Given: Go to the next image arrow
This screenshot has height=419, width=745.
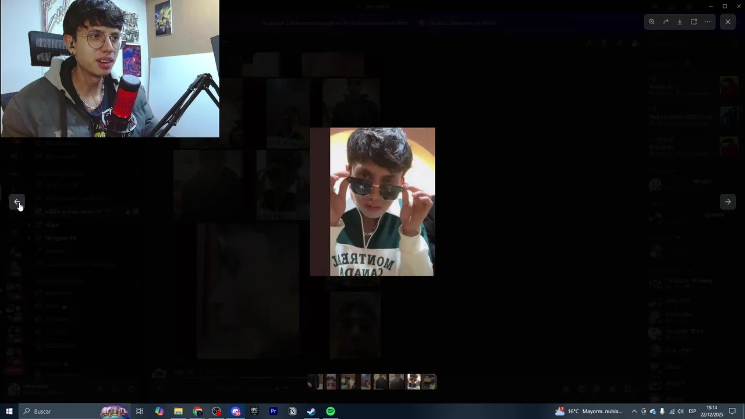Looking at the screenshot, I should click(x=728, y=202).
